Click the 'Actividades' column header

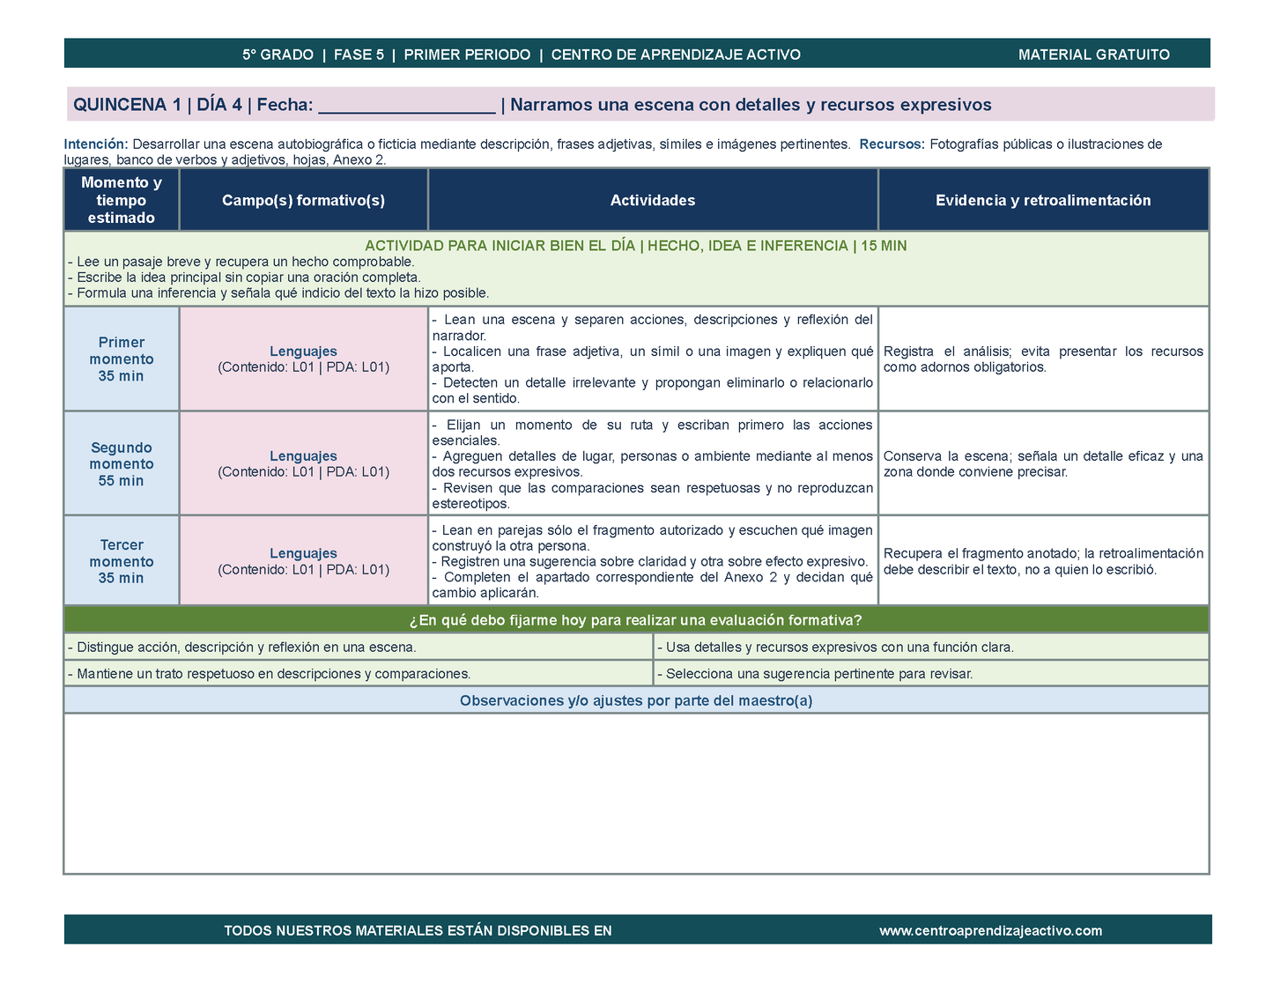[653, 200]
